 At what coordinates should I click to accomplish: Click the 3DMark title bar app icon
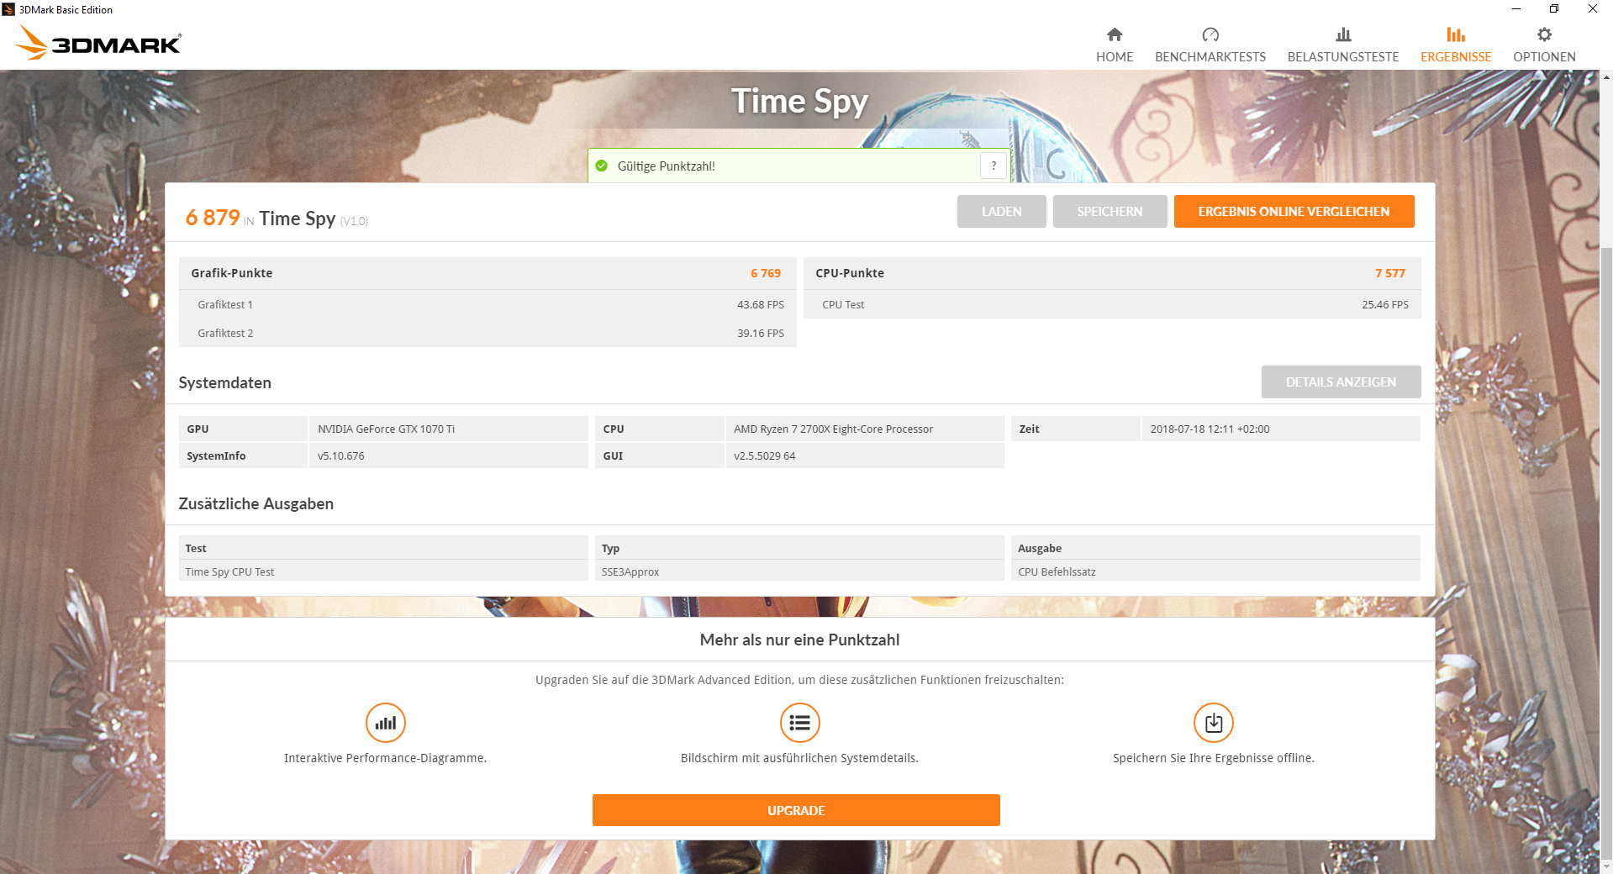[x=8, y=9]
